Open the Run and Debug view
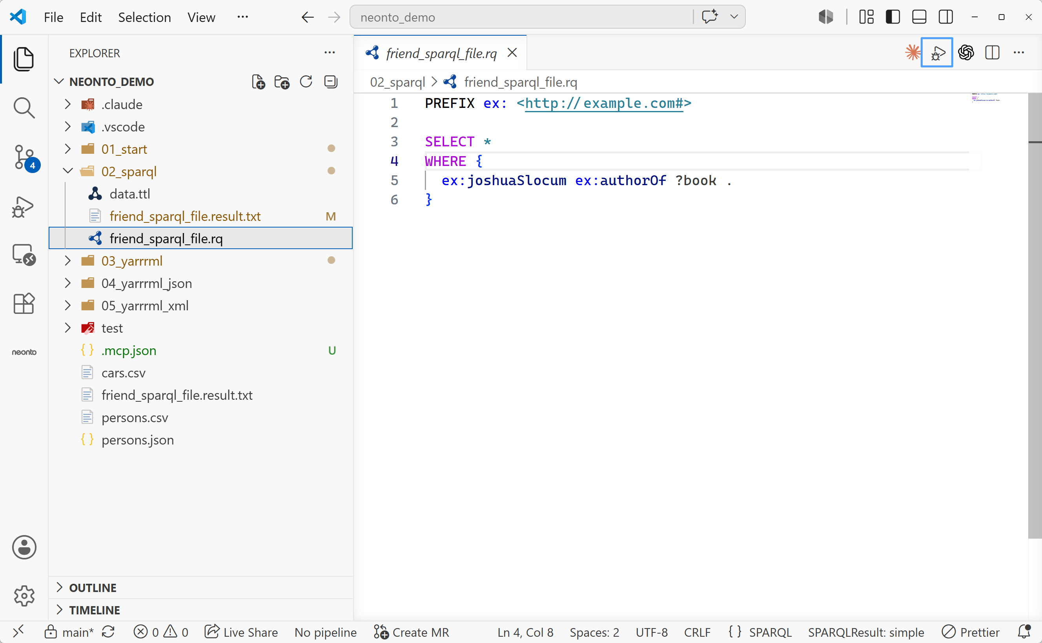The image size is (1042, 643). click(x=23, y=207)
